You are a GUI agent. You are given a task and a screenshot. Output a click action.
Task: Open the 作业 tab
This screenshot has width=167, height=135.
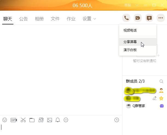[x=71, y=19]
